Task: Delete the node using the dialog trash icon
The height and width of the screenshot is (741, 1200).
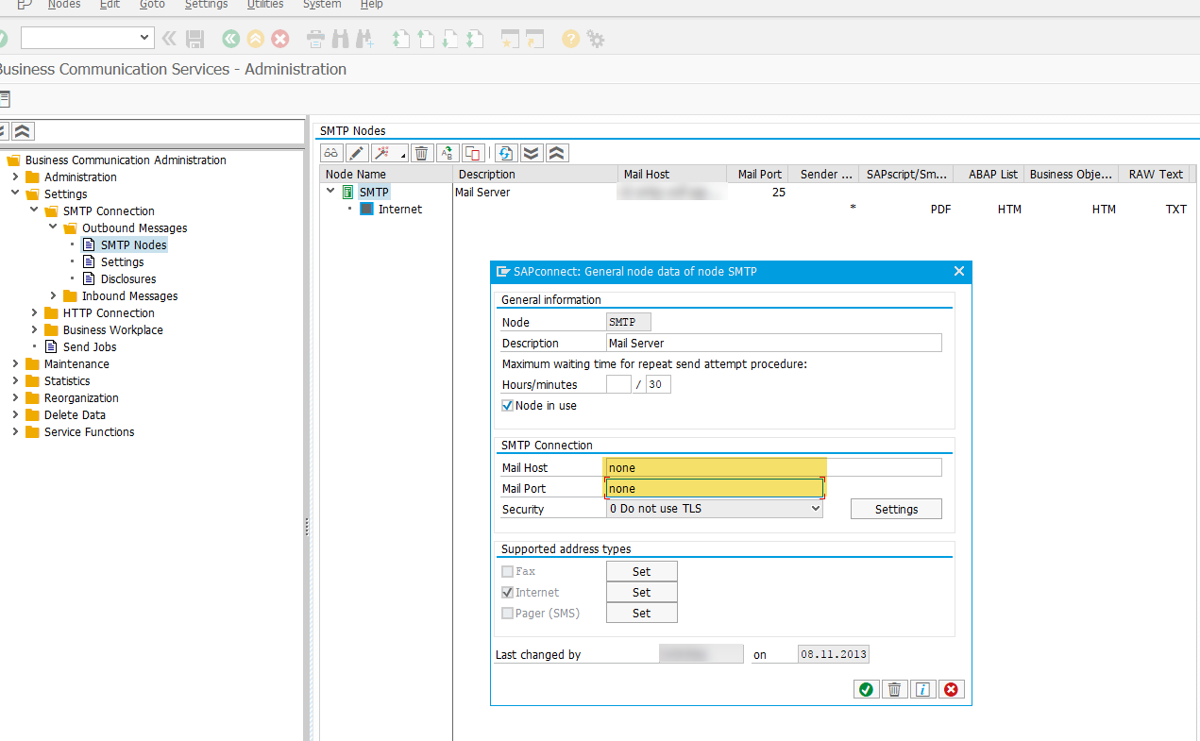Action: click(894, 690)
